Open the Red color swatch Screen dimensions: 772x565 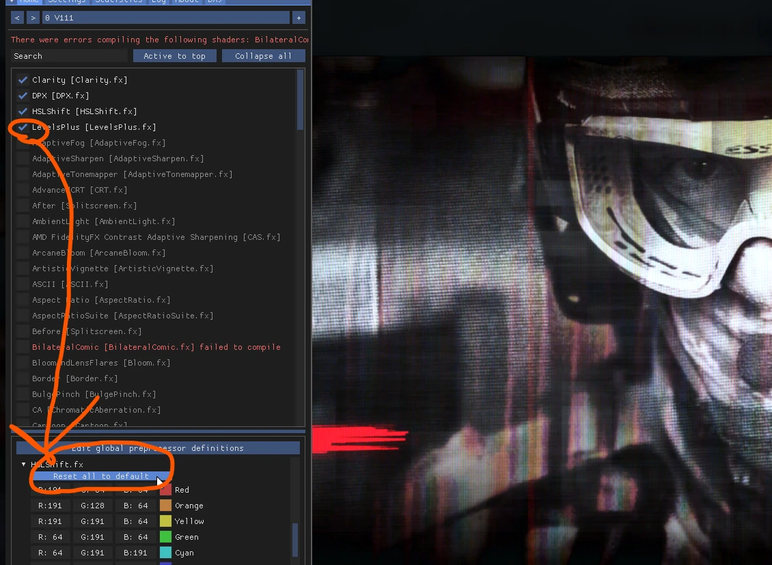tap(165, 490)
